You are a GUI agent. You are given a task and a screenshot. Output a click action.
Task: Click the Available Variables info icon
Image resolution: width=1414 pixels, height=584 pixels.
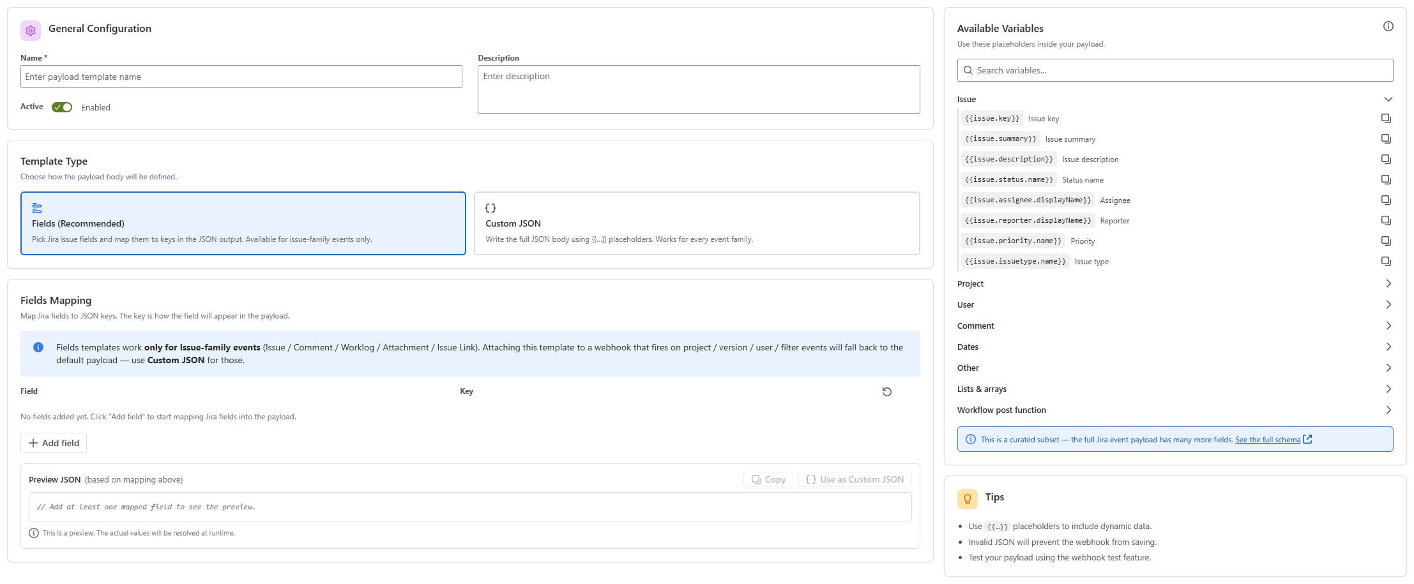[1388, 26]
